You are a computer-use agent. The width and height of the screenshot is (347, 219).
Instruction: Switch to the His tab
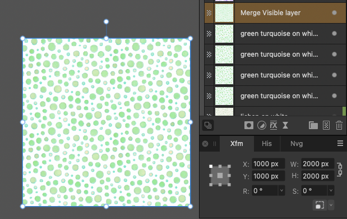click(267, 144)
